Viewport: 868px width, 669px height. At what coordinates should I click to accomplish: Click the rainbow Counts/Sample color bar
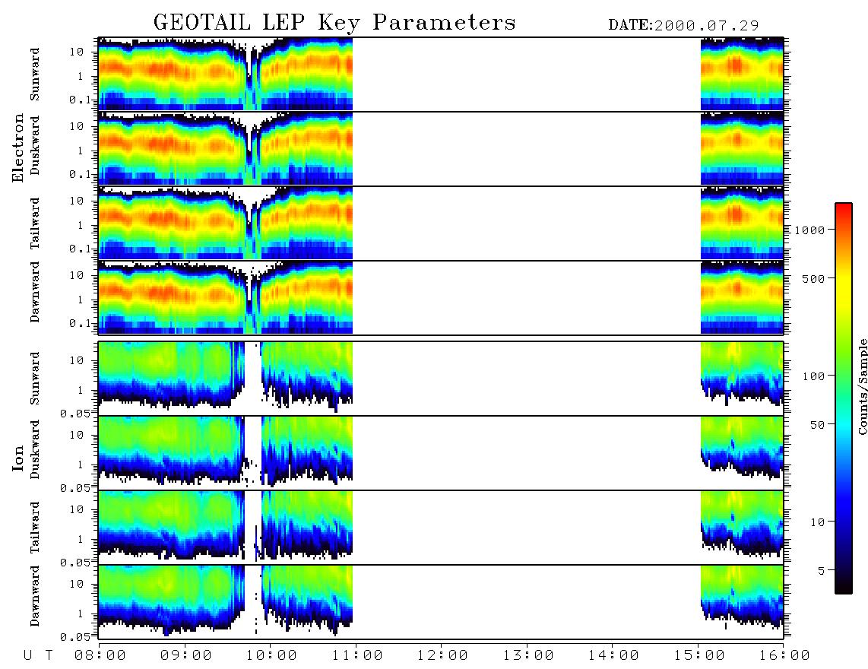coord(844,398)
